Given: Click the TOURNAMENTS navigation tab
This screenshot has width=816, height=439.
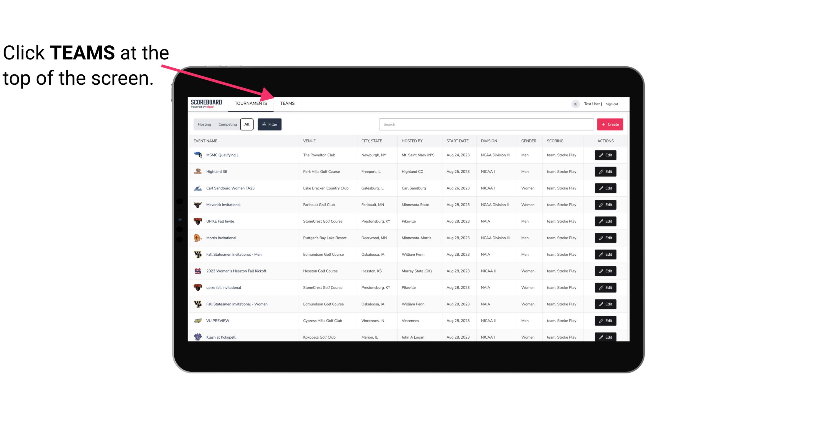Looking at the screenshot, I should pos(251,103).
